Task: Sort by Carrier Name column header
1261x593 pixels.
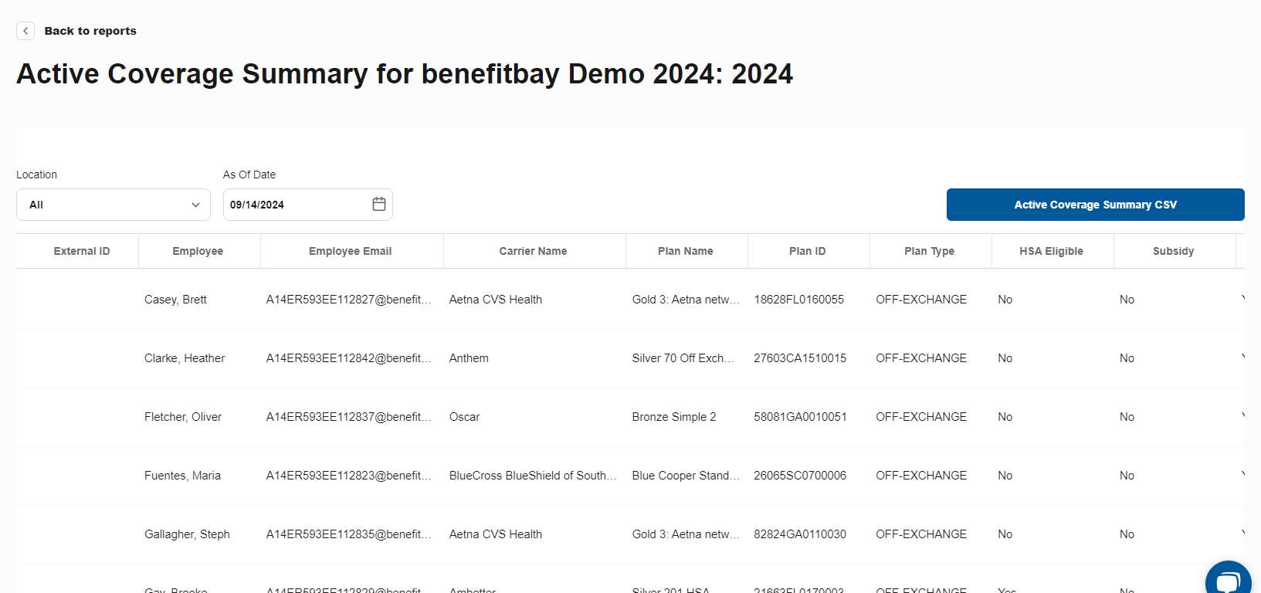Action: [533, 251]
